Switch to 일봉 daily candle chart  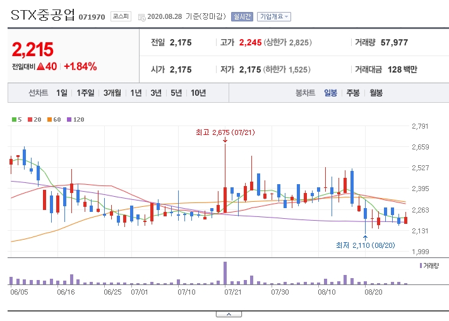pos(330,93)
